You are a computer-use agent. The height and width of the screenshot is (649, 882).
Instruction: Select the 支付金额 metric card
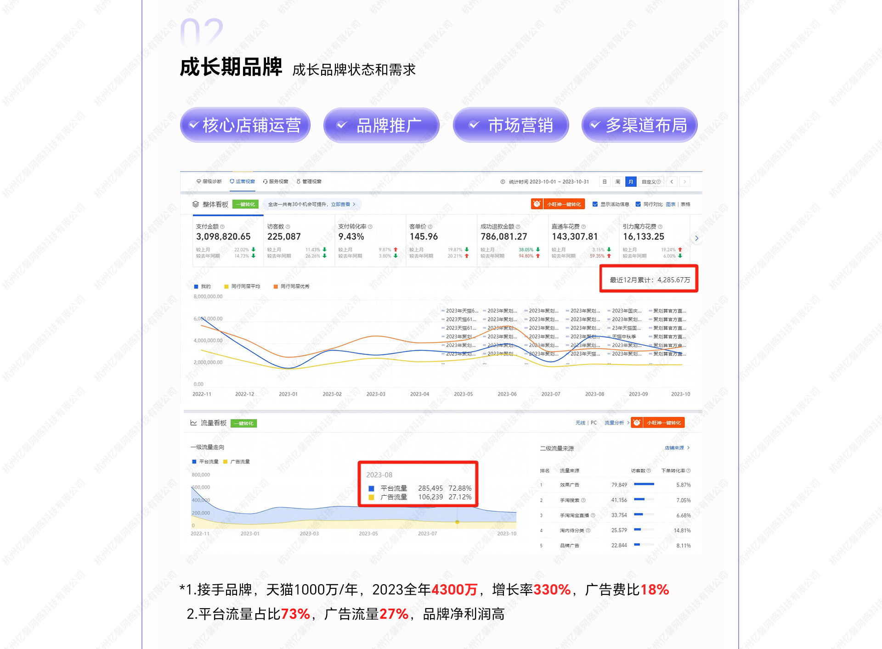(x=228, y=241)
